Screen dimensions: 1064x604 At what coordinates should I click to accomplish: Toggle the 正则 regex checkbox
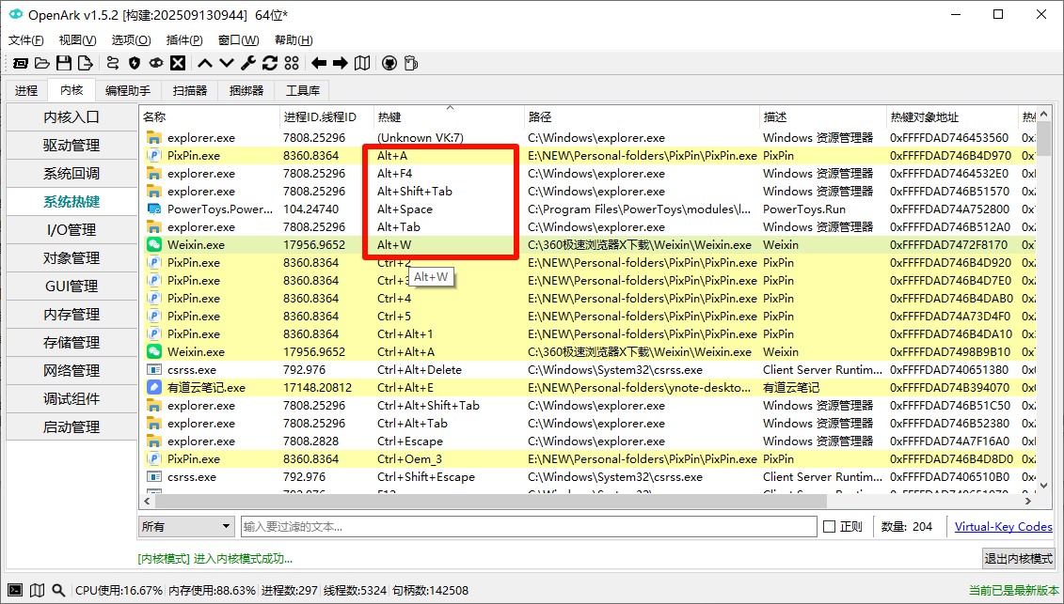tap(829, 527)
